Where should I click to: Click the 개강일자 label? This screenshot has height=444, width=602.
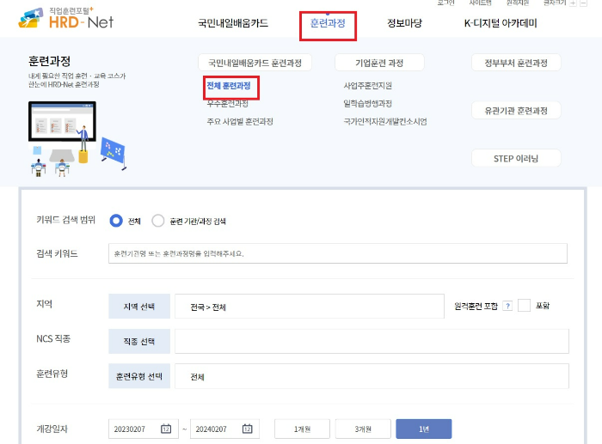(52, 429)
